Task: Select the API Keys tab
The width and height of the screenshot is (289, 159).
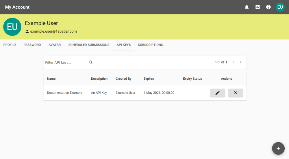Action: [x=124, y=45]
